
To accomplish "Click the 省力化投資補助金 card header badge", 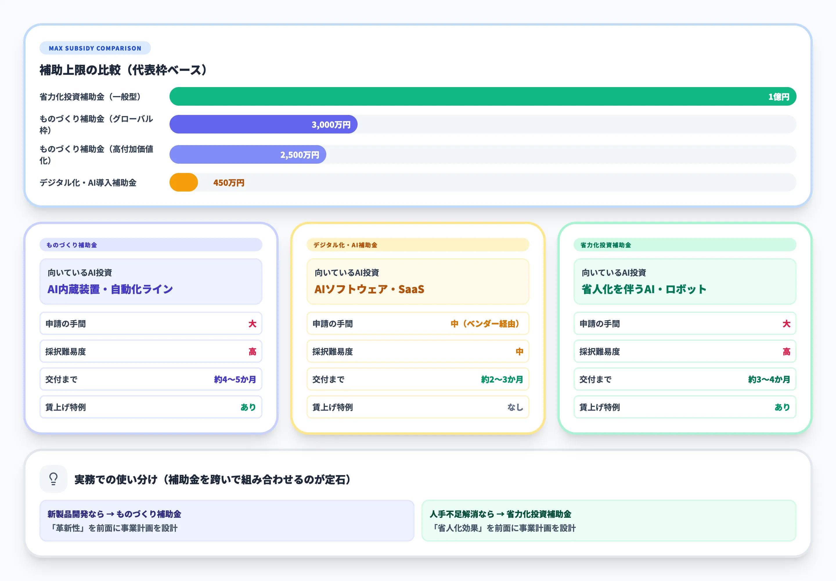I will click(684, 245).
